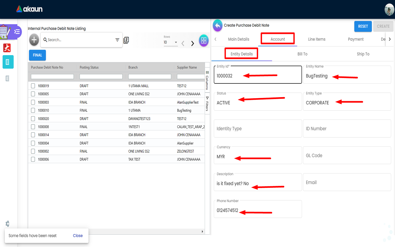Open the settings gear in sidebar

click(x=7, y=224)
